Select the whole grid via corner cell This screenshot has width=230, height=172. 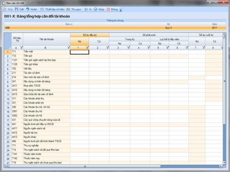coord(8,41)
